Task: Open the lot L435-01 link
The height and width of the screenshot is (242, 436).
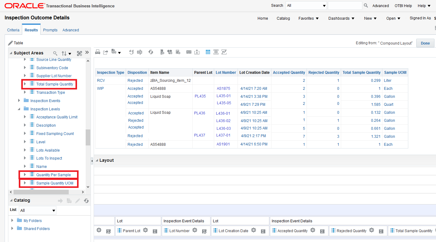Action: click(224, 96)
